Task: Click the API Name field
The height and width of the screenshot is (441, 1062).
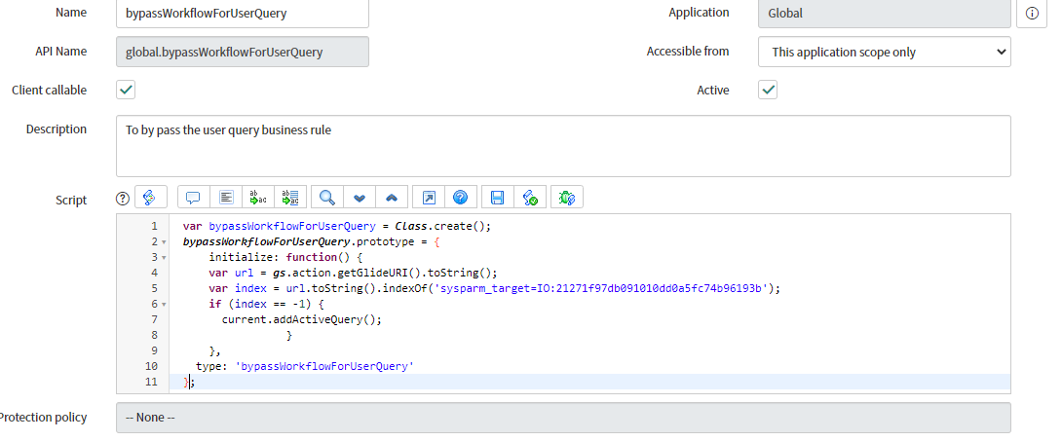Action: 243,52
